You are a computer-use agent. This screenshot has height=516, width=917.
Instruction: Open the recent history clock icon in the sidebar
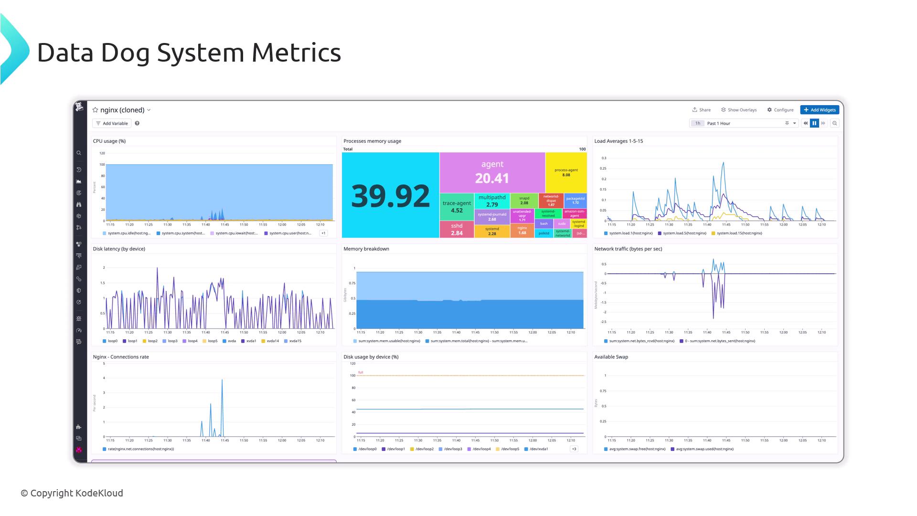[79, 170]
